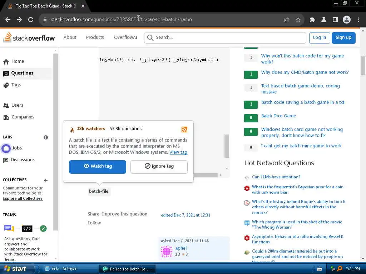The image size is (366, 274).
Task: Click the Chrome Labs flask icon
Action: pyautogui.click(x=324, y=20)
